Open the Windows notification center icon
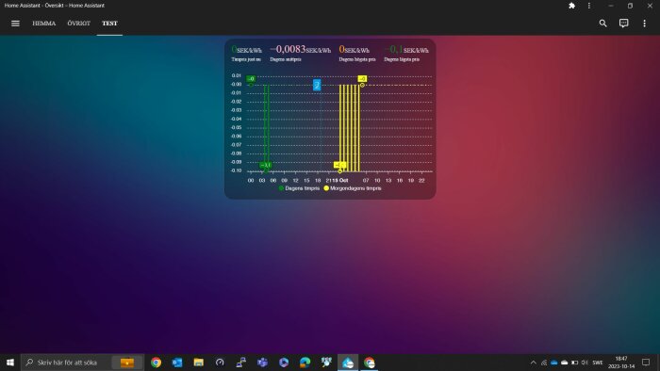Viewport: 660px width, 371px height. (646, 363)
